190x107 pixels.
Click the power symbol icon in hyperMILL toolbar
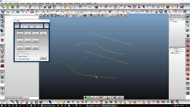(x=41, y=15)
